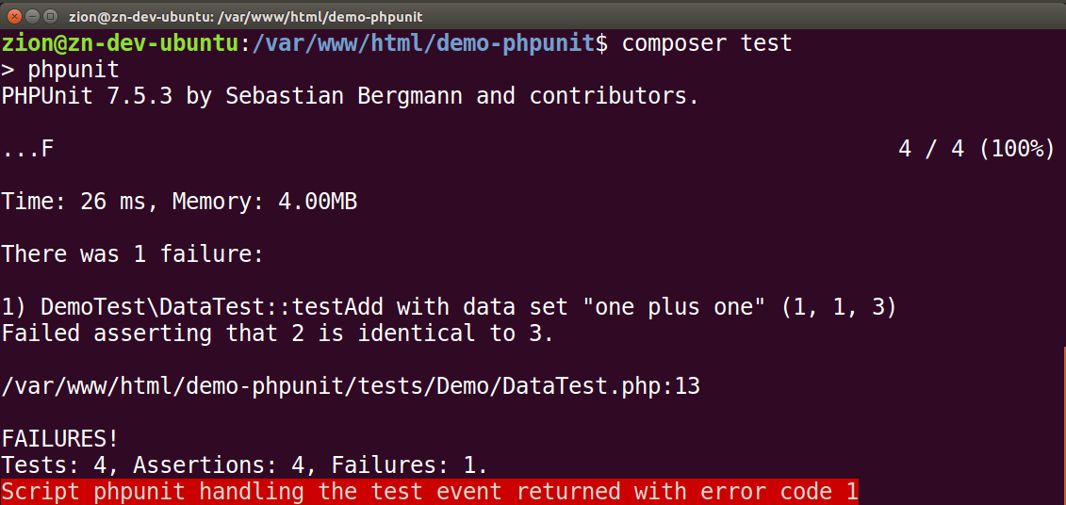Minimize the terminal window
Image resolution: width=1066 pixels, height=505 pixels.
(30, 15)
